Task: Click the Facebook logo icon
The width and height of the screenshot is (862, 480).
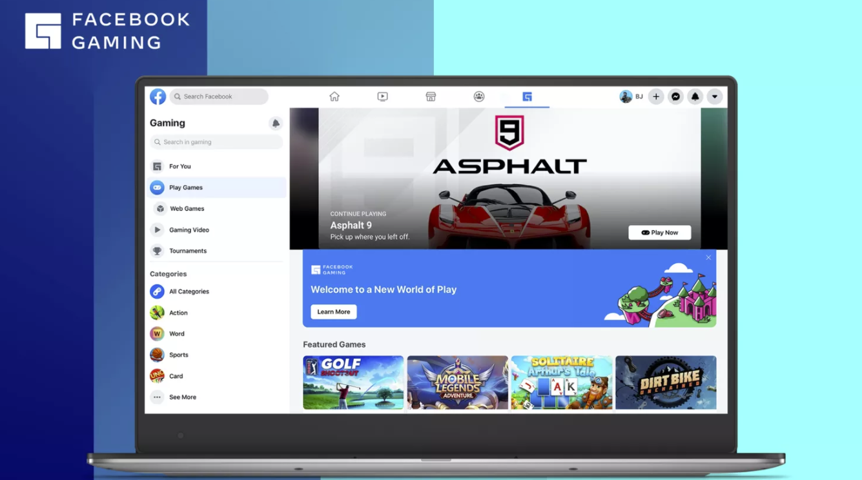Action: (x=158, y=97)
